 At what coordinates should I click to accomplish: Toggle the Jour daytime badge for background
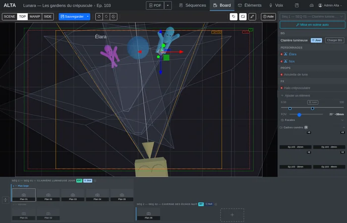tap(316, 40)
